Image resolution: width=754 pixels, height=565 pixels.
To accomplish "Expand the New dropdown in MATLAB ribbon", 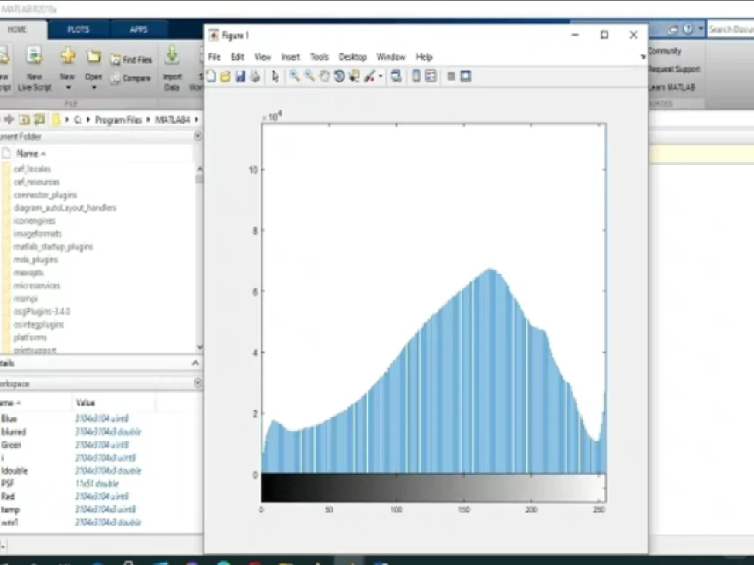I will 68,88.
